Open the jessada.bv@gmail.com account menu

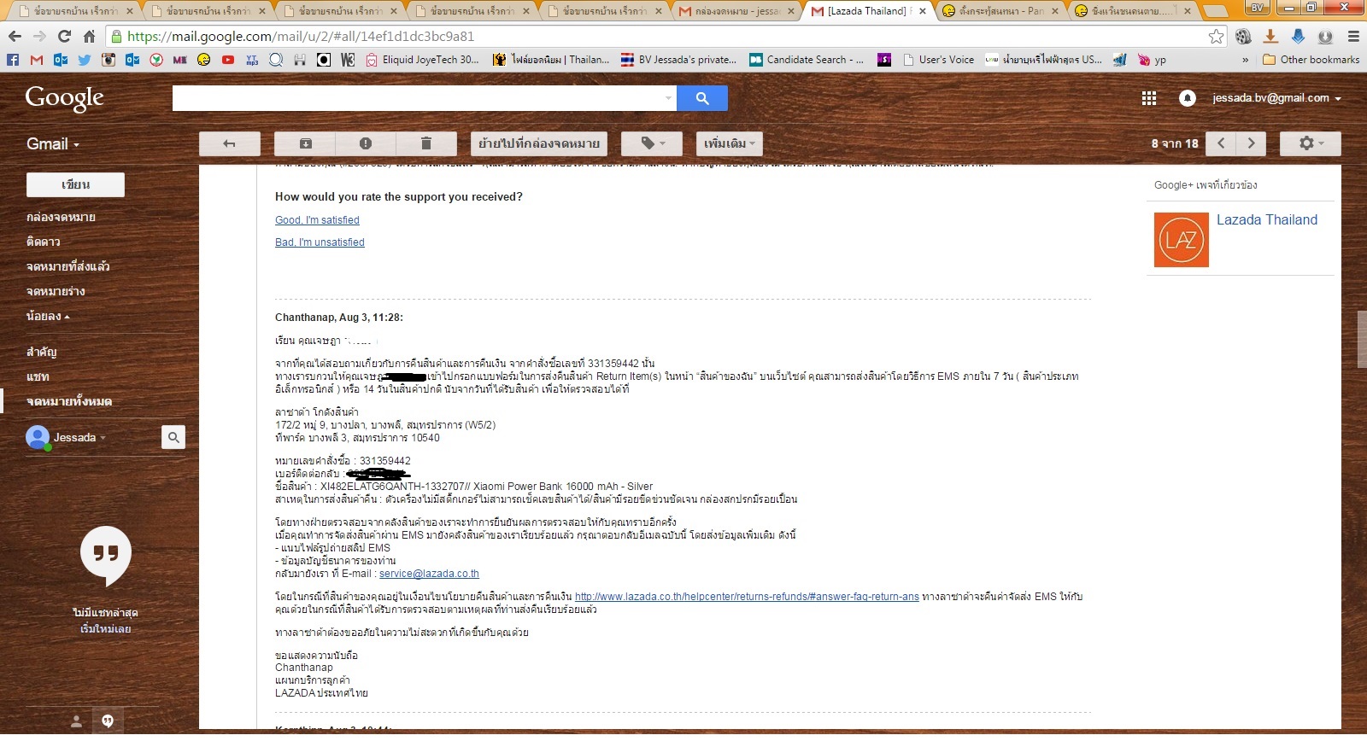[x=1276, y=98]
